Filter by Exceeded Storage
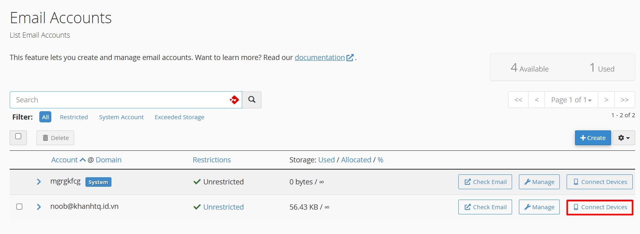 click(x=179, y=117)
